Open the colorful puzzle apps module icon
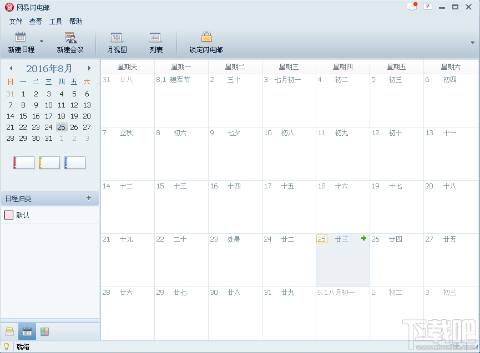Viewport: 480px width, 353px height. coord(45,331)
